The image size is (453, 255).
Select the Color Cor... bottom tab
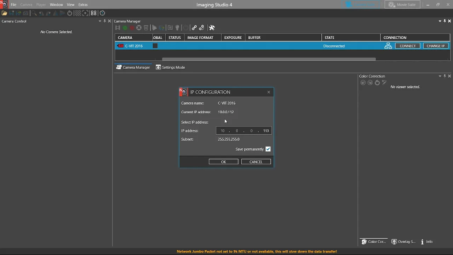pos(373,242)
